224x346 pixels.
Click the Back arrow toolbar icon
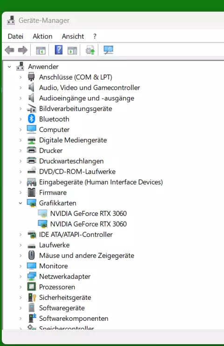point(9,50)
